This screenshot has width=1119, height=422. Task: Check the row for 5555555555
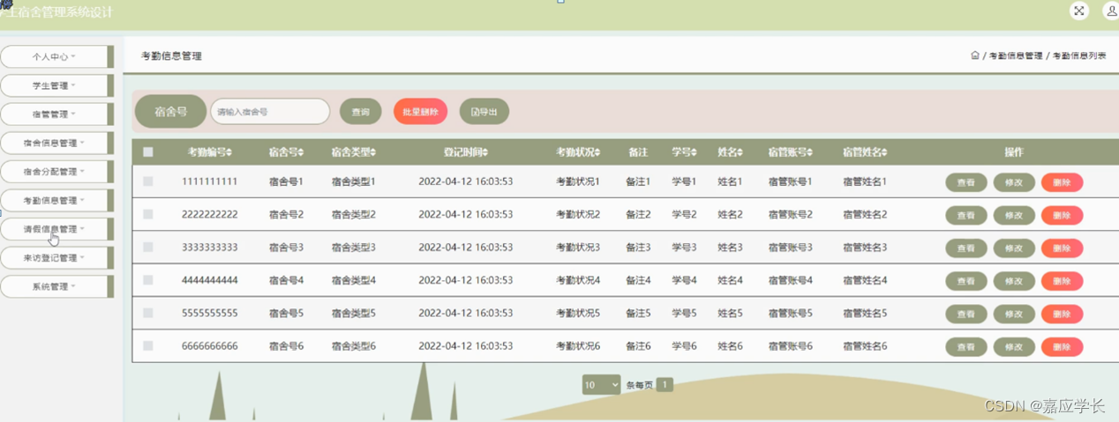coord(148,313)
